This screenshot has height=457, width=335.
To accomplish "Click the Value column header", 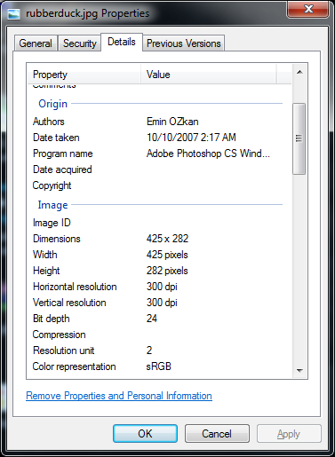I will 209,75.
